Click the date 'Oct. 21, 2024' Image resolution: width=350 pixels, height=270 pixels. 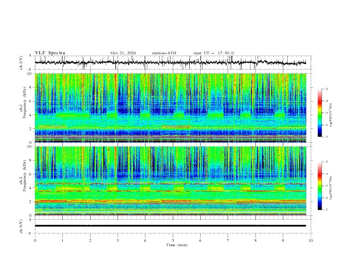point(123,53)
